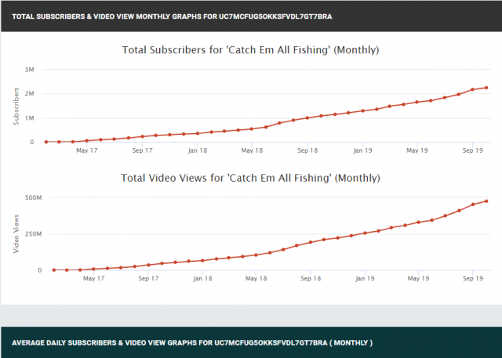The image size is (502, 358).
Task: Select the Subscribers data point at the Sep 18 tick
Action: pos(307,118)
